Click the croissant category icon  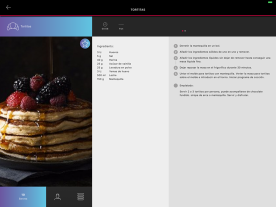click(13, 26)
